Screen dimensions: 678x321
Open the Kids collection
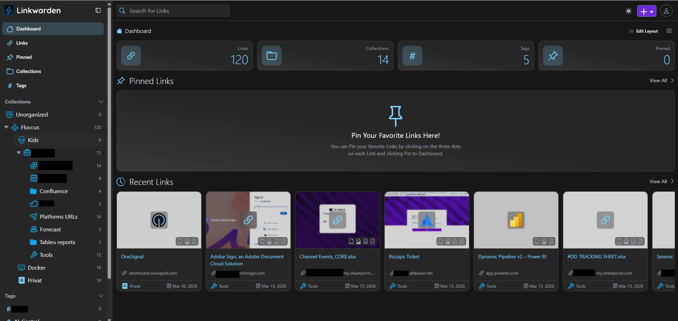pos(59,140)
